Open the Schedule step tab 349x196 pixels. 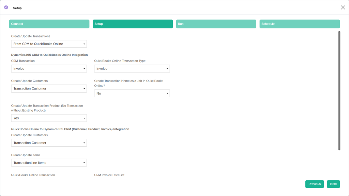300,24
